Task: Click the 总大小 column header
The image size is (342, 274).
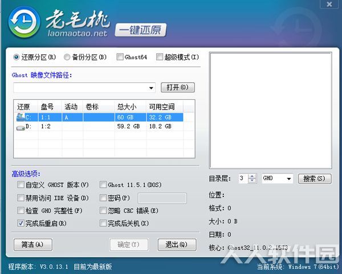Action: coord(130,107)
